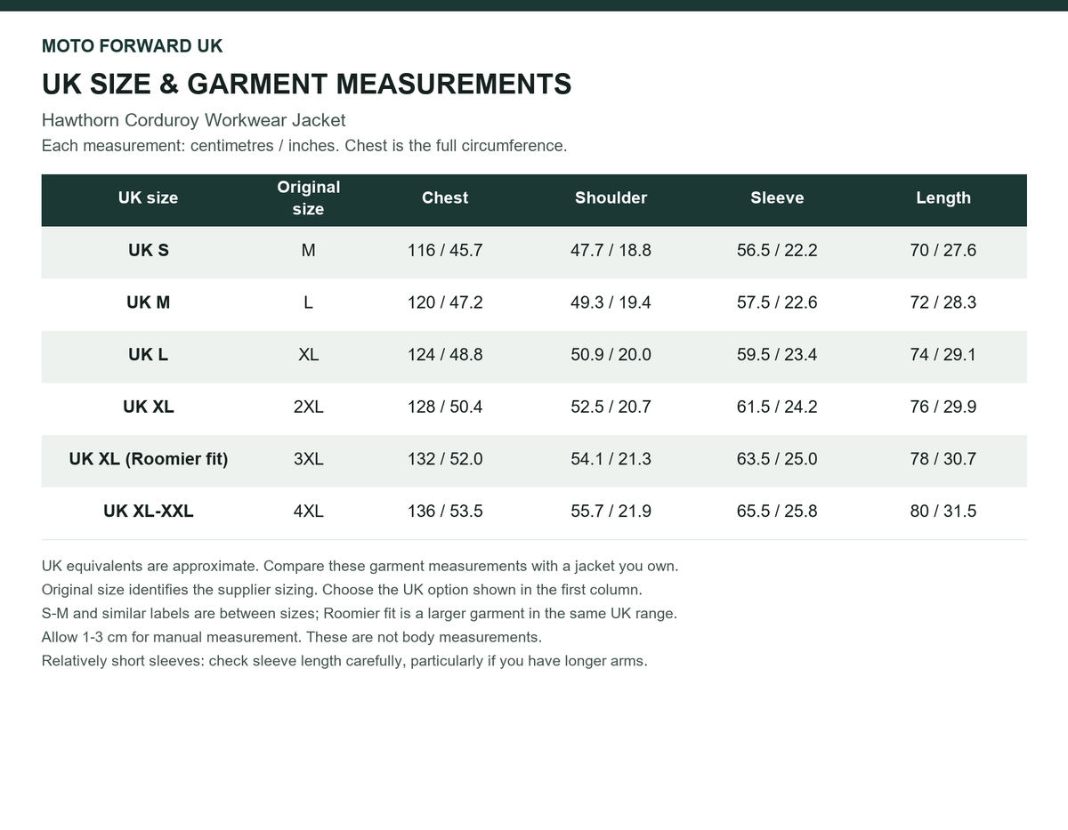The height and width of the screenshot is (830, 1068).
Task: Click chest value 124 / 48.8
Action: point(445,354)
